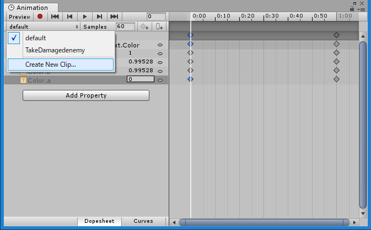Switch to the Dopesheet view
Viewport: 371px width, 230px height.
pos(99,221)
